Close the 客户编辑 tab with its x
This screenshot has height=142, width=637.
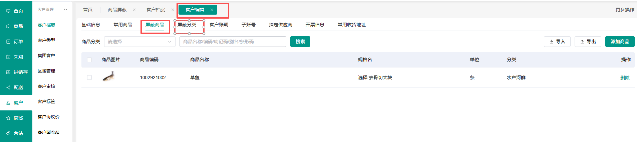click(212, 10)
